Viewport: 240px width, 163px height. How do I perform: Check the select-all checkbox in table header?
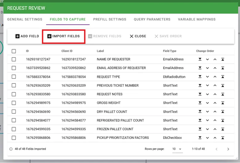coord(14,51)
